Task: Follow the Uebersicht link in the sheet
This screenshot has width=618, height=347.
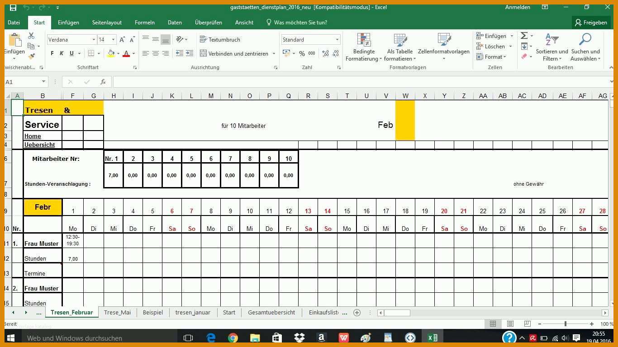Action: coord(40,145)
